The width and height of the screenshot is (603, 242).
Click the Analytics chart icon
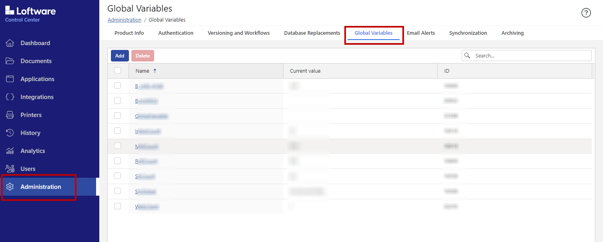pos(10,151)
